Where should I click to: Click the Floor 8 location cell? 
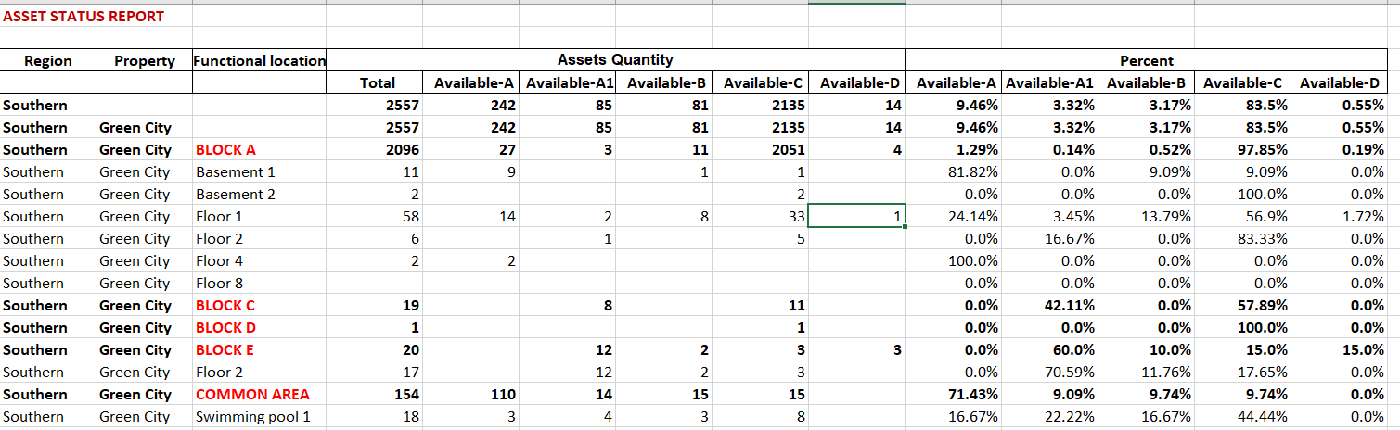(x=221, y=284)
